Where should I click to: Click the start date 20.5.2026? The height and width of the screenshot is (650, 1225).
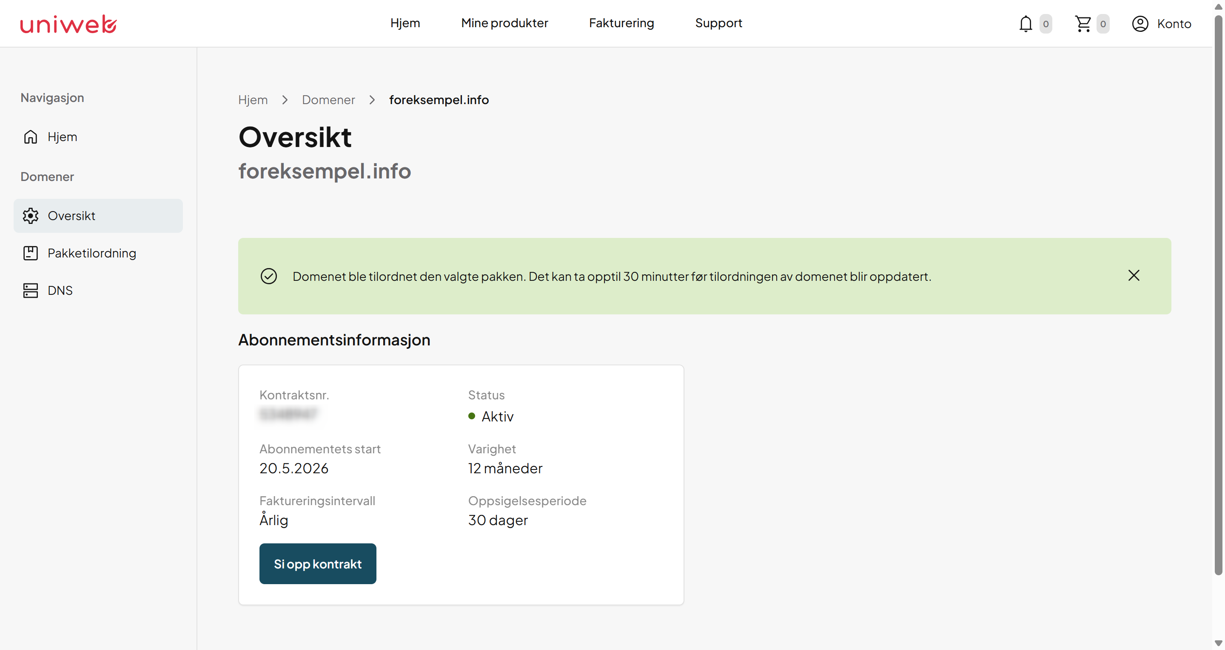[294, 468]
